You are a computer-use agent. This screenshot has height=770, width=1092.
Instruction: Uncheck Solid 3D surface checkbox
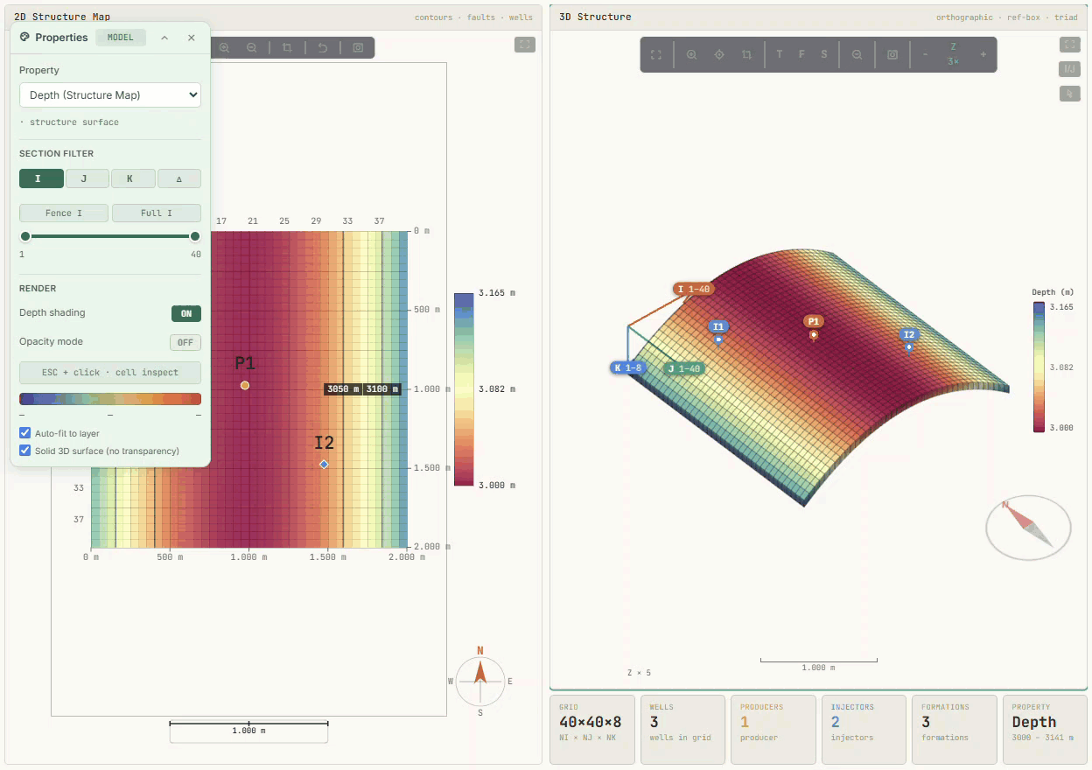[24, 451]
